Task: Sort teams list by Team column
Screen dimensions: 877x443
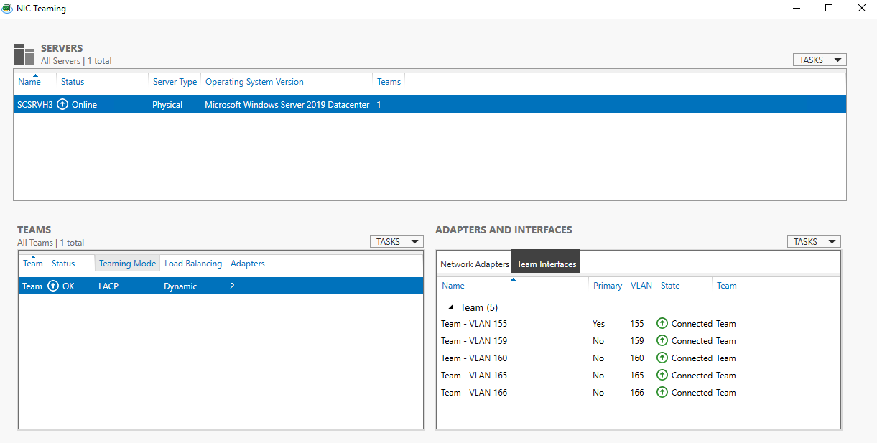Action: pos(33,264)
